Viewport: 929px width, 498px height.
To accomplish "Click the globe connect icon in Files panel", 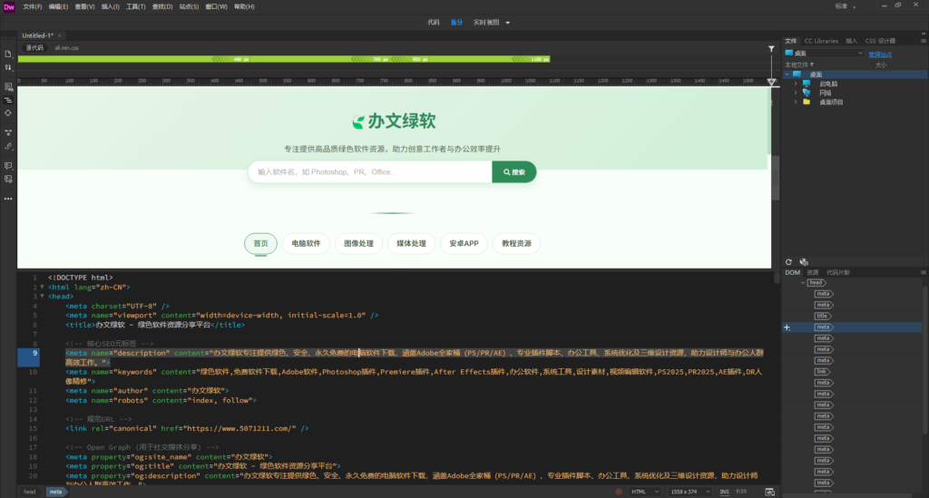I will pyautogui.click(x=804, y=262).
